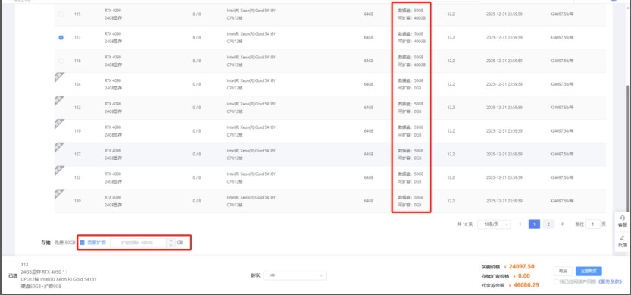Click the 8 / 8 availability in row 115

[x=196, y=14]
